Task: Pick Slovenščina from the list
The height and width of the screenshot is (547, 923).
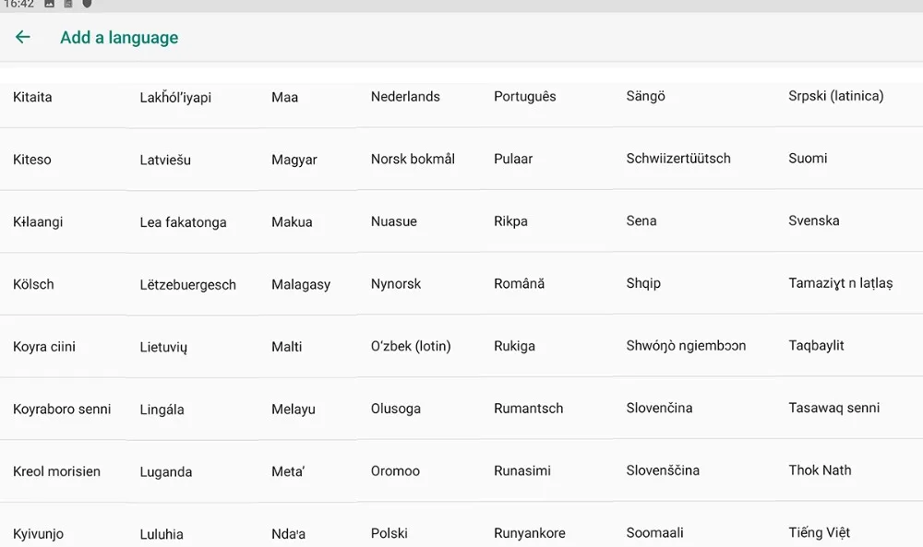Action: click(662, 470)
